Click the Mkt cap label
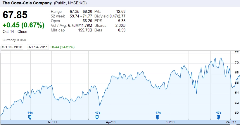This screenshot has width=240, height=125. (58, 30)
